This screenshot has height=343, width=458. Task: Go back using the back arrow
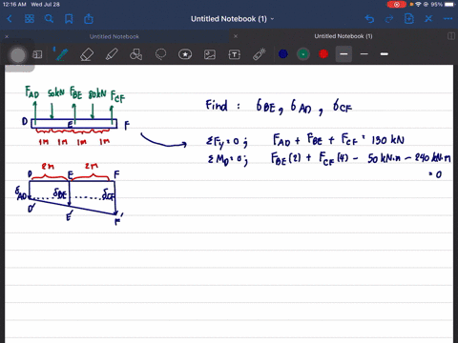click(x=10, y=19)
